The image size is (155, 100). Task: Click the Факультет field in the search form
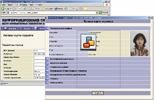39,54
